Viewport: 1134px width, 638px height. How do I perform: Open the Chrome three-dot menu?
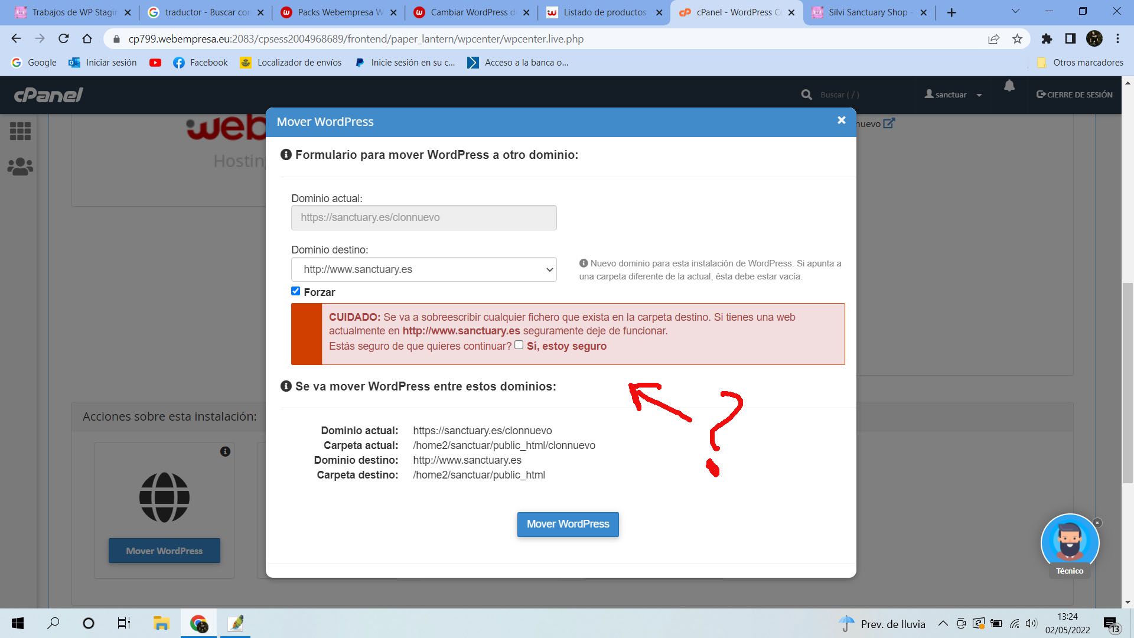[1117, 39]
